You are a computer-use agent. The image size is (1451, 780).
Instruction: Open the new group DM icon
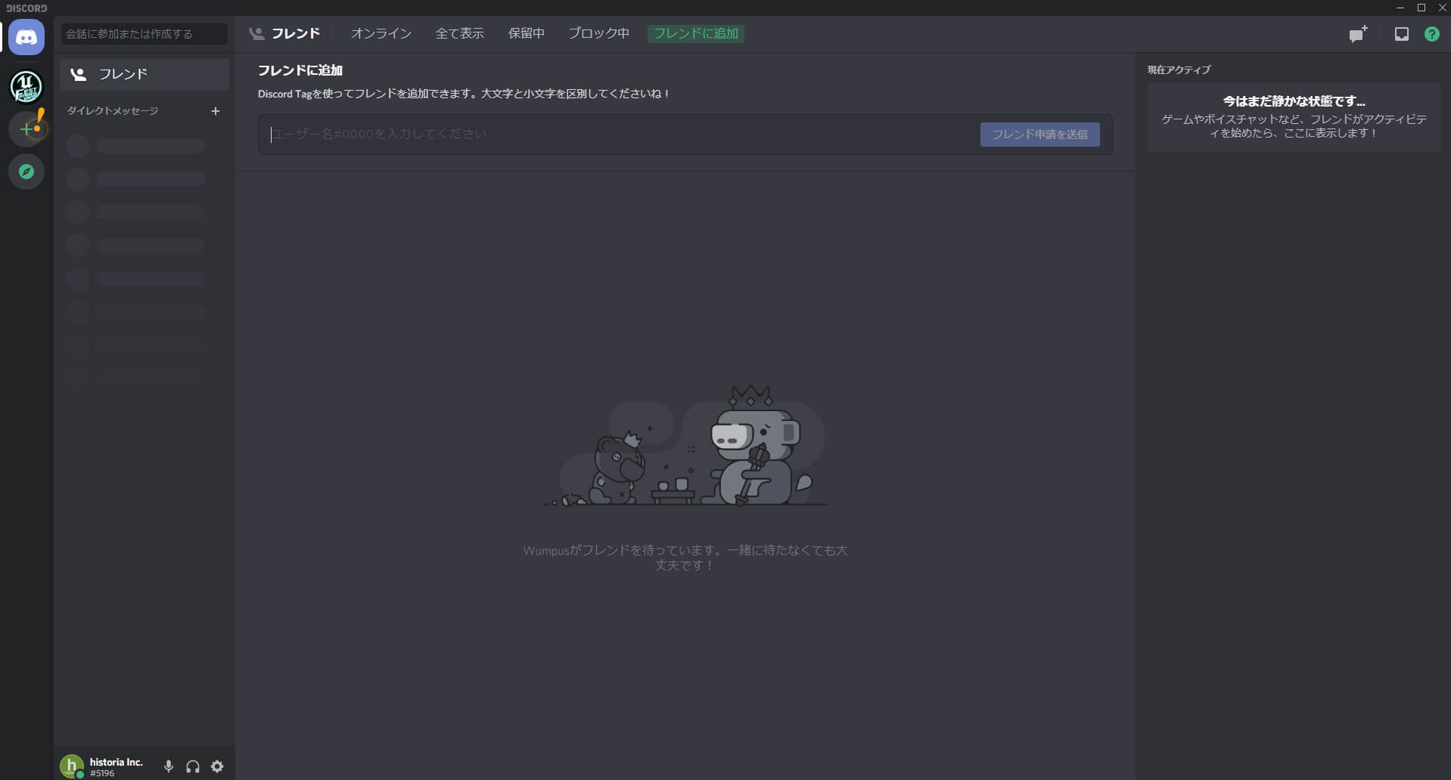(1359, 34)
